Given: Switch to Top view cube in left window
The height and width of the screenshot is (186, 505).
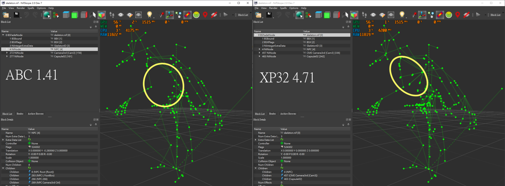Looking at the screenshot, I should click(66, 15).
